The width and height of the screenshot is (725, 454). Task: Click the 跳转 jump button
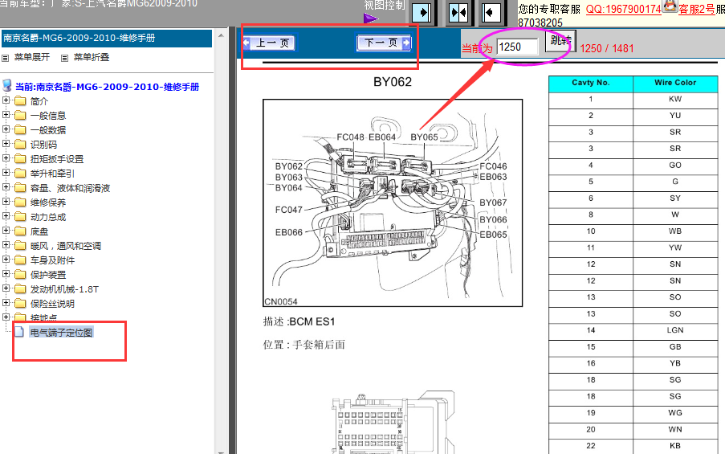(x=560, y=41)
